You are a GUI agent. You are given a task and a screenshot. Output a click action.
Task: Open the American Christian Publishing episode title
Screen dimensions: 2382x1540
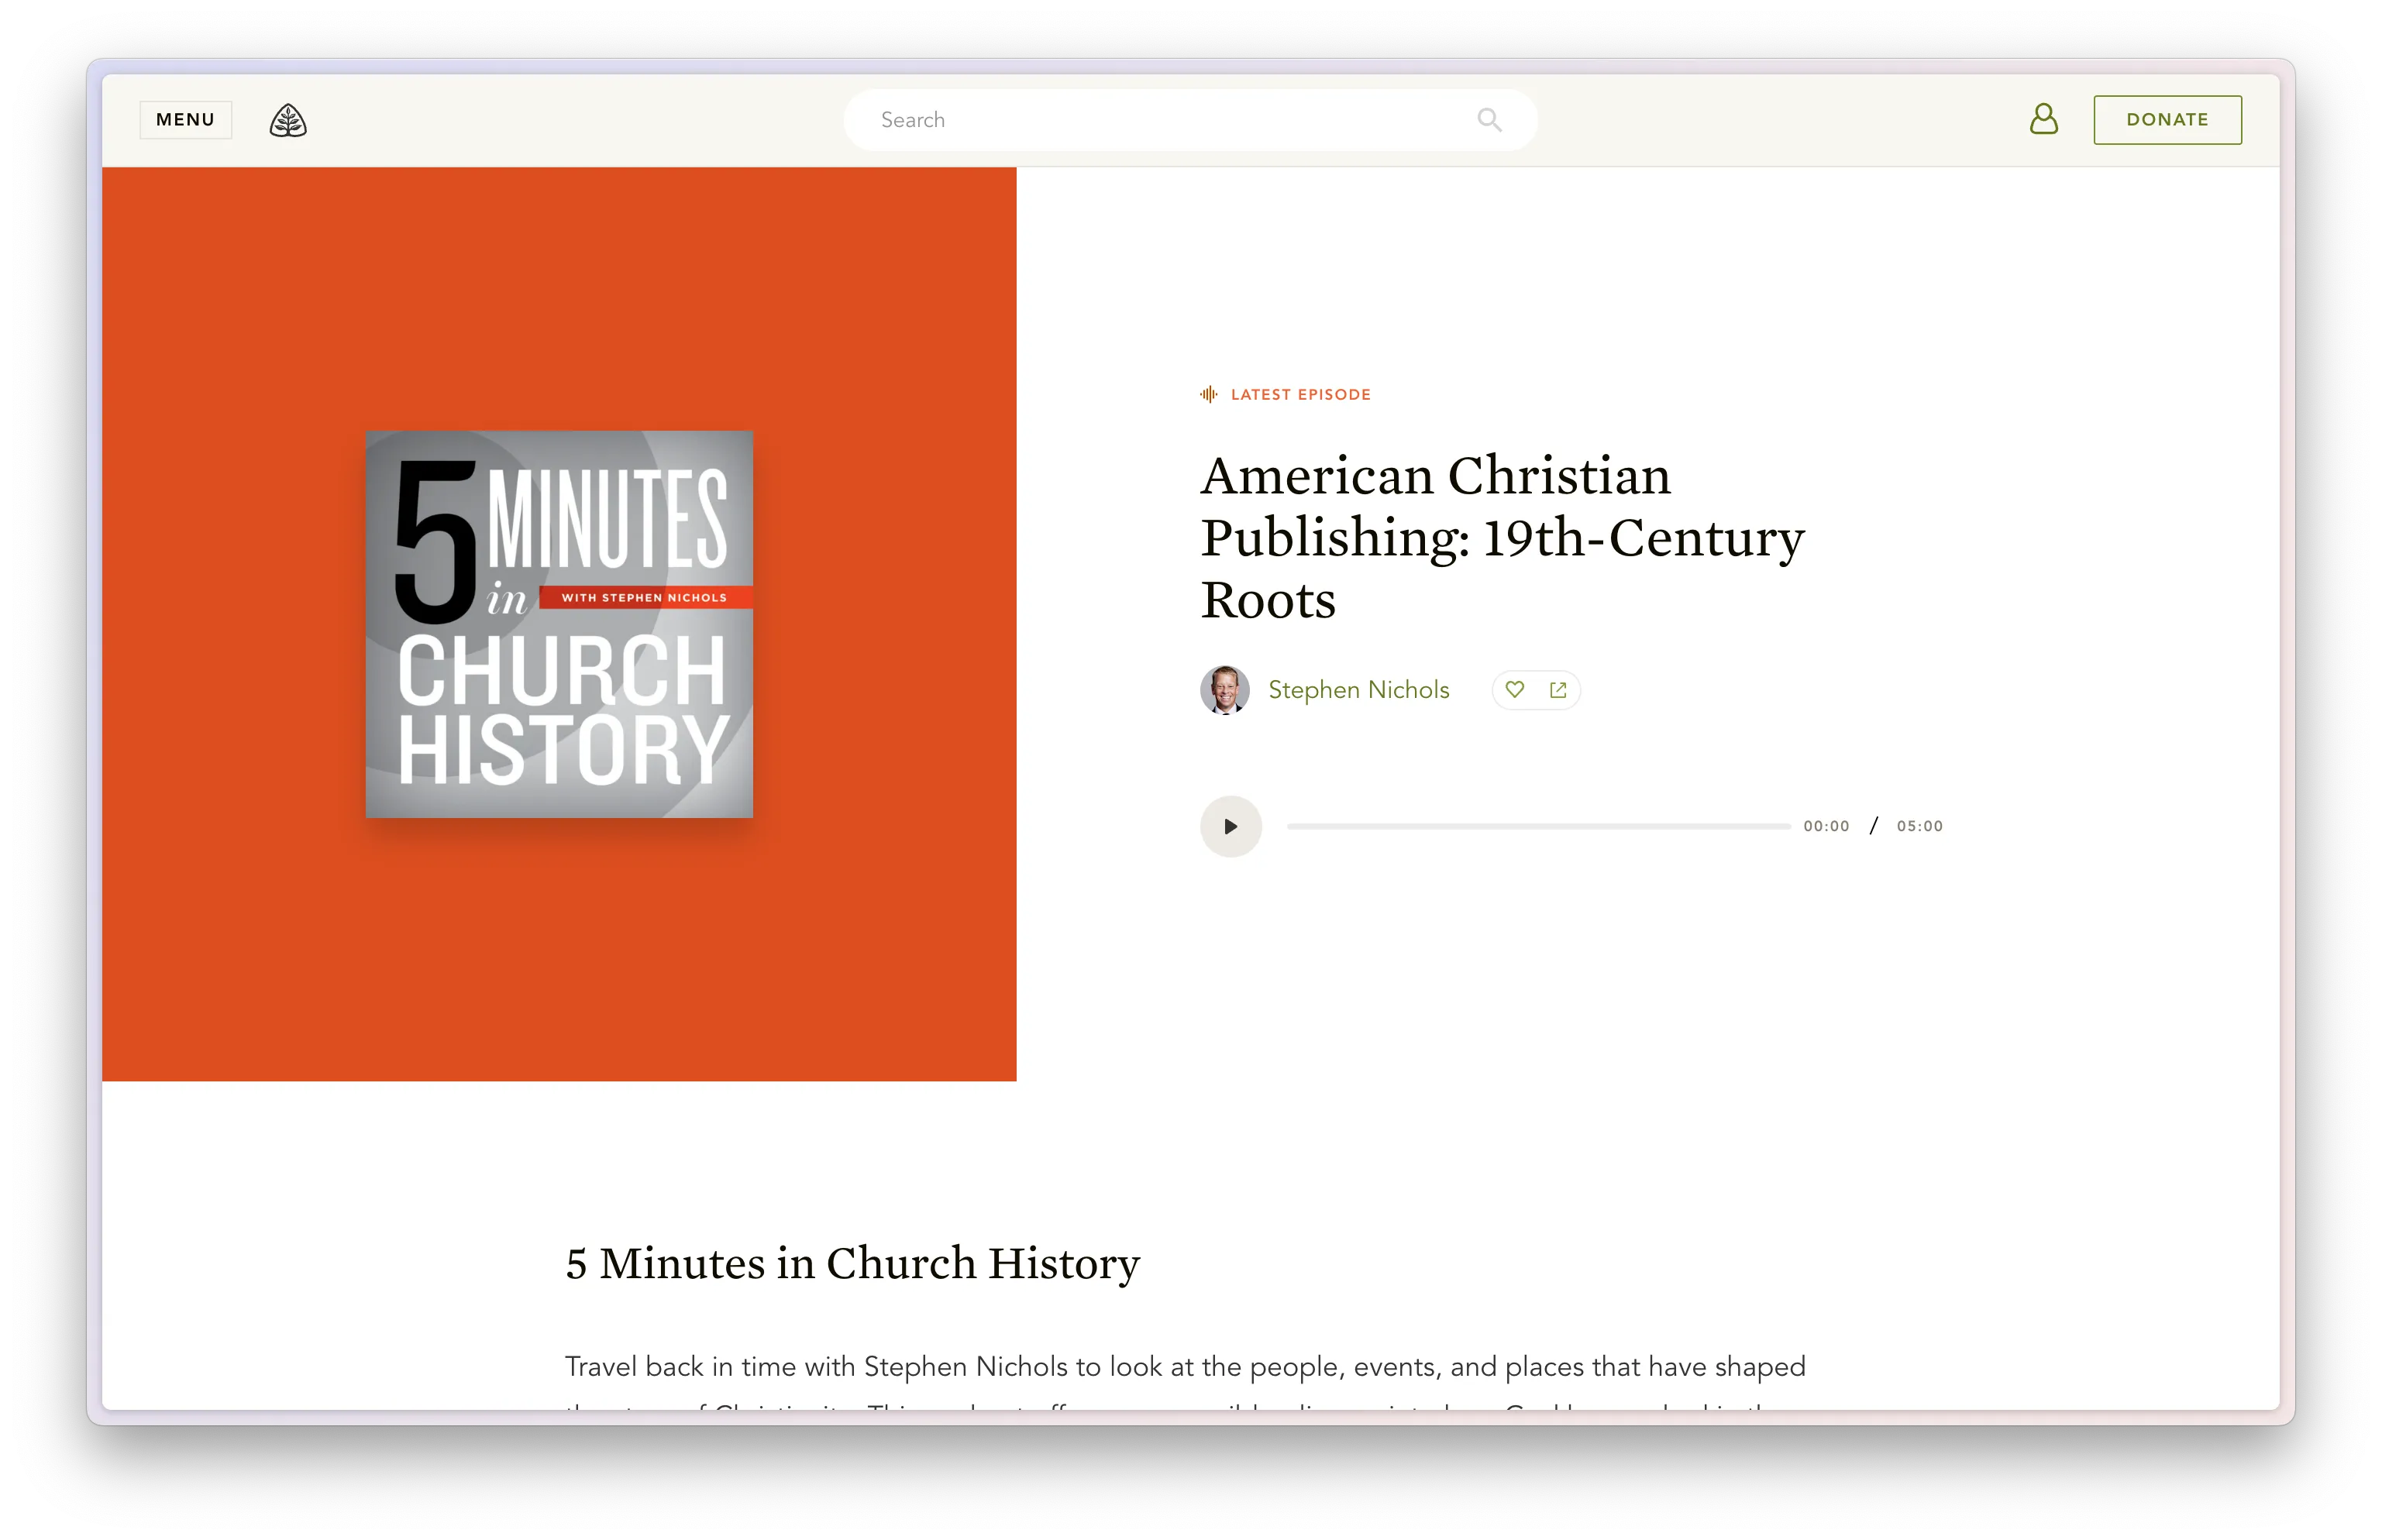[1500, 537]
